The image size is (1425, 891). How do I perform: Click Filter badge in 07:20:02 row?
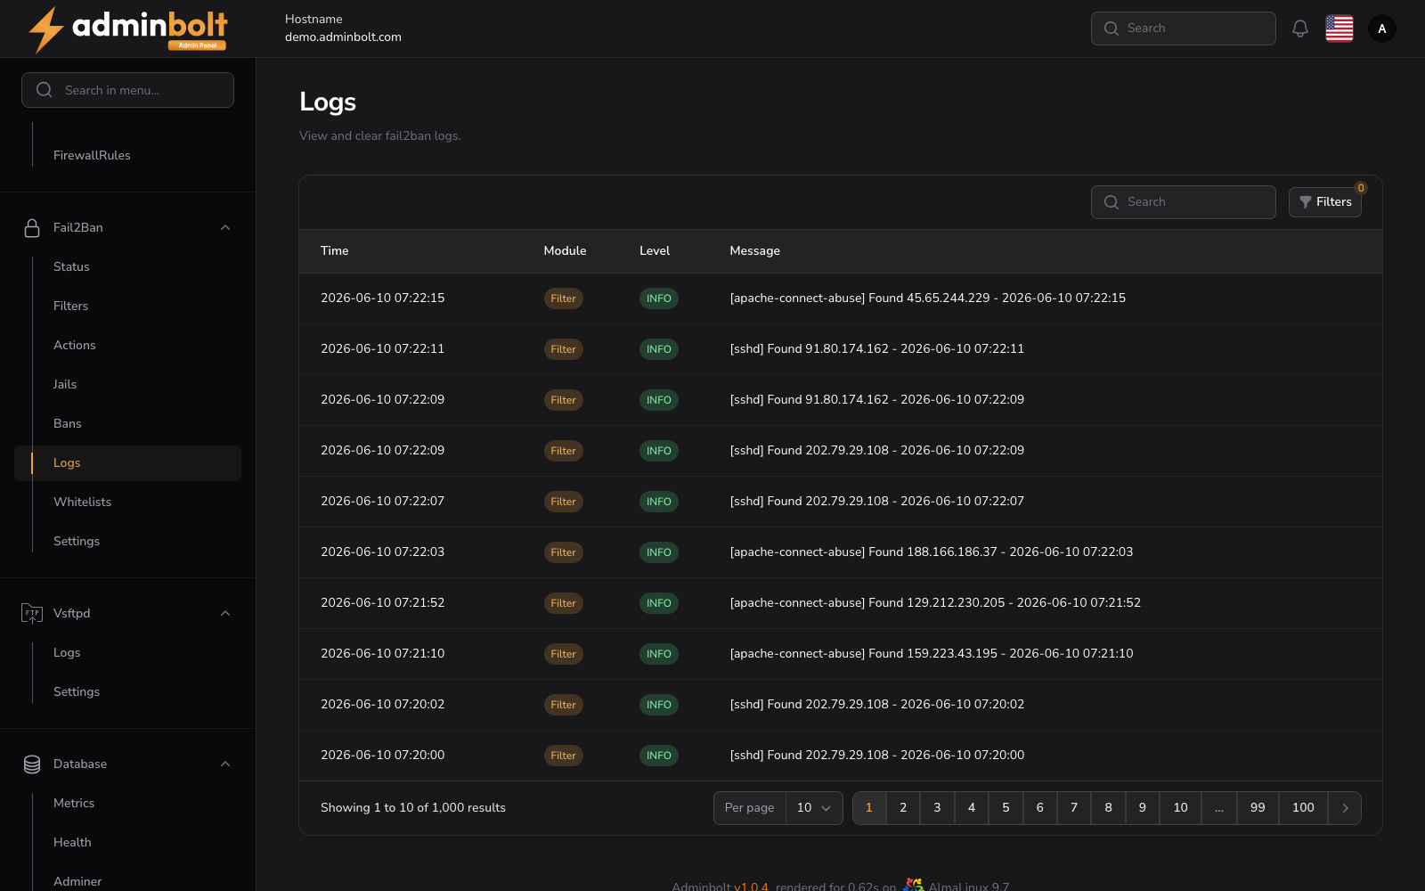click(x=563, y=705)
